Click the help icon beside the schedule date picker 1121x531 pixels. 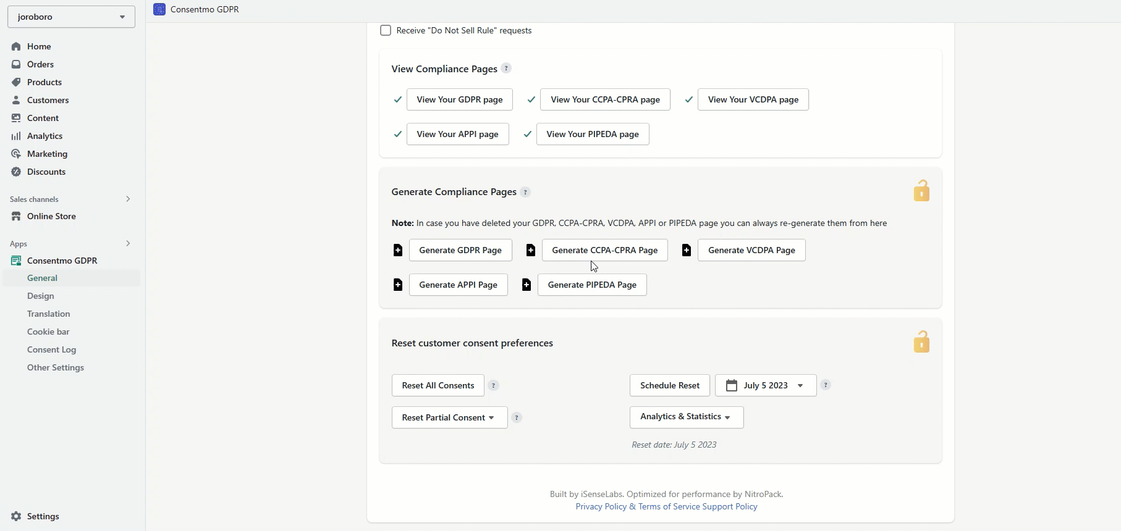[x=826, y=385]
